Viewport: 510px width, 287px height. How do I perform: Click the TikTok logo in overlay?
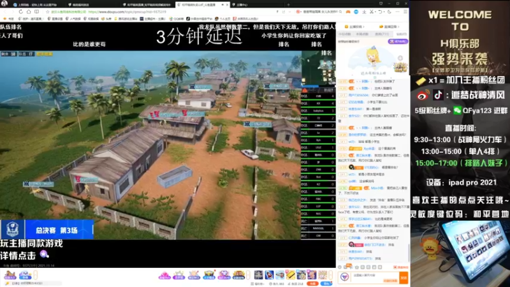pos(438,95)
